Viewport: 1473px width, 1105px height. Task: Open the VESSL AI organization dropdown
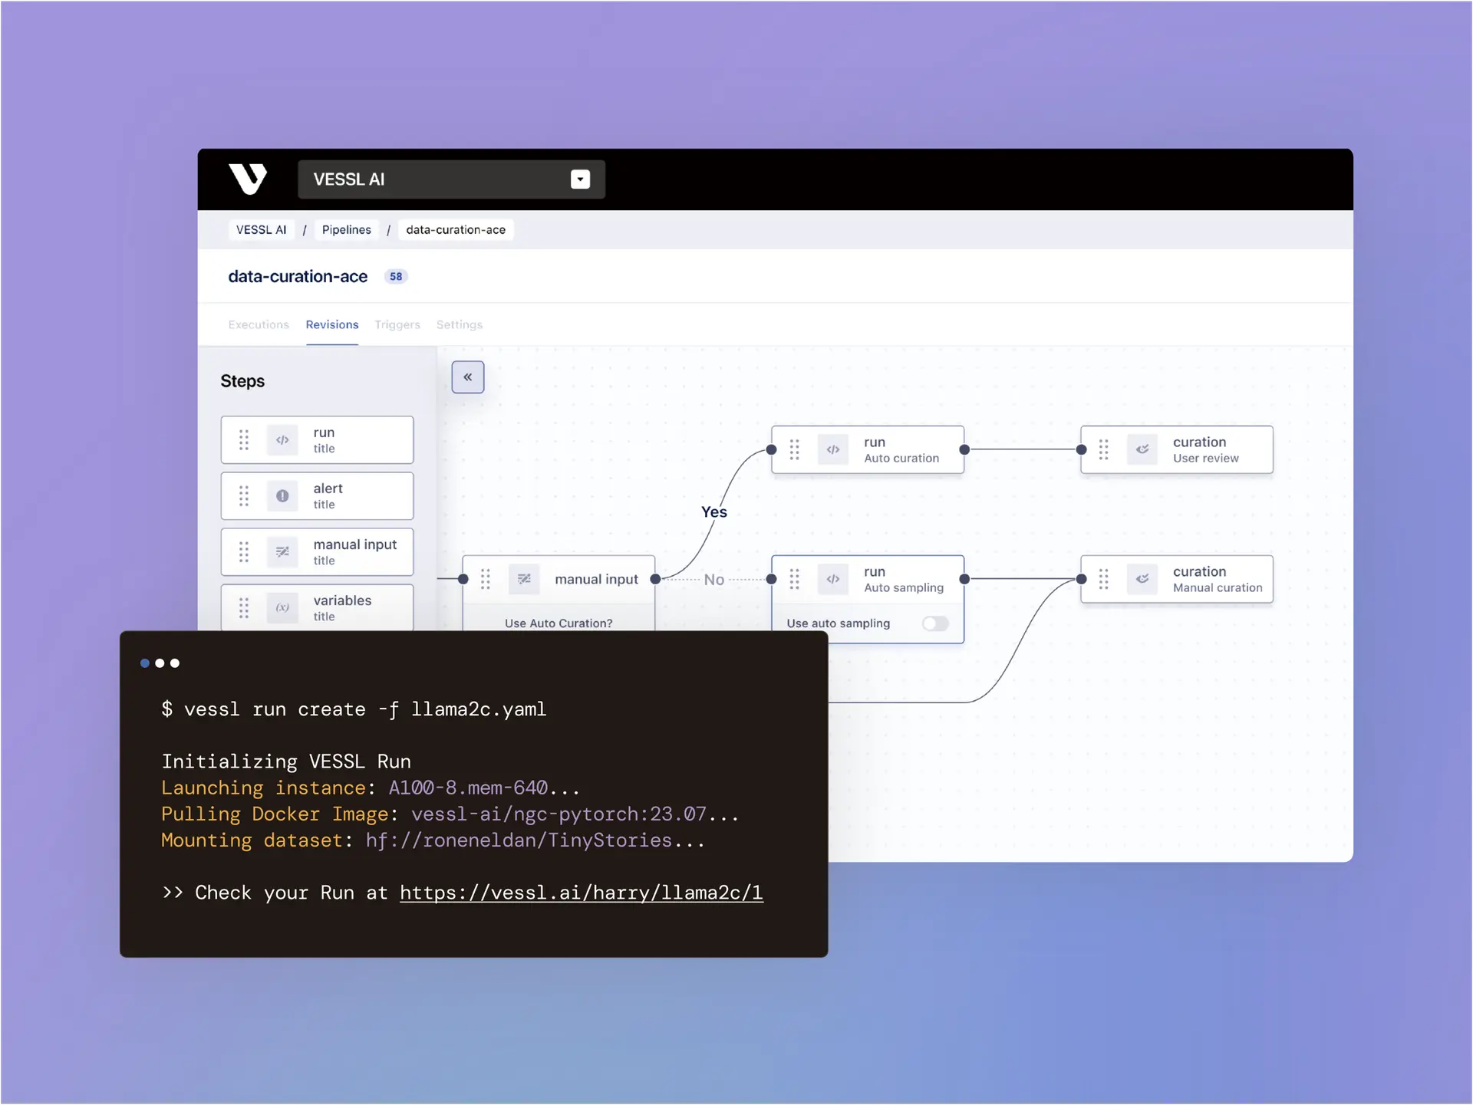(580, 179)
